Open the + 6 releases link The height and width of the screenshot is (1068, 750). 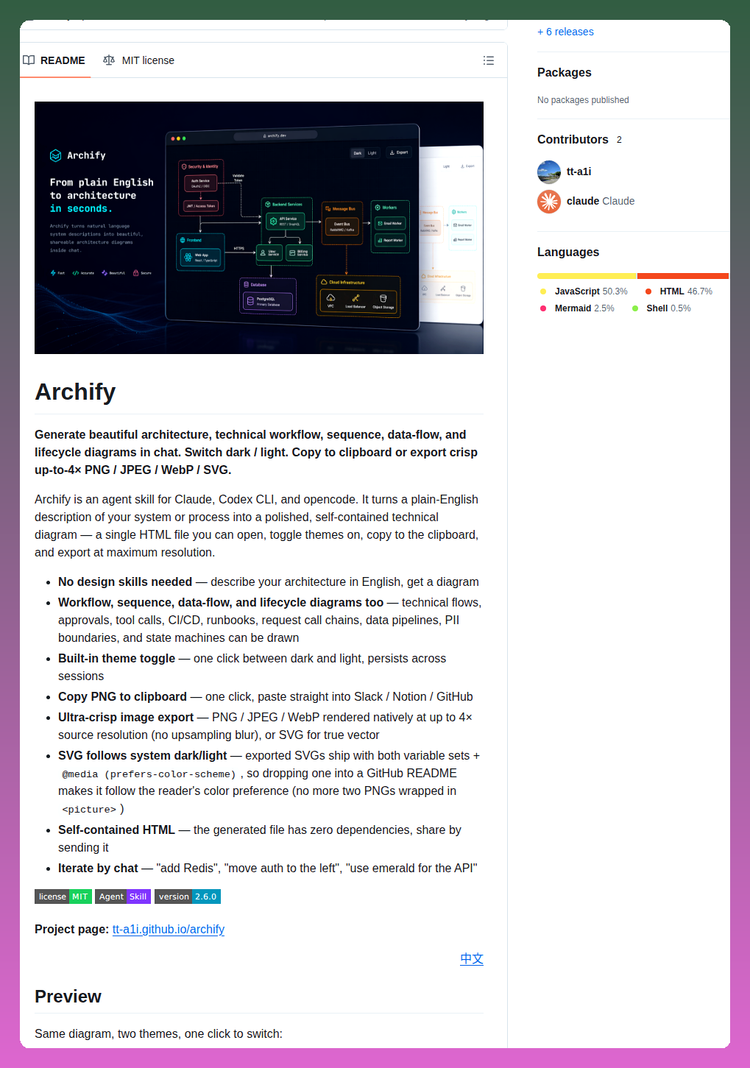pyautogui.click(x=565, y=32)
